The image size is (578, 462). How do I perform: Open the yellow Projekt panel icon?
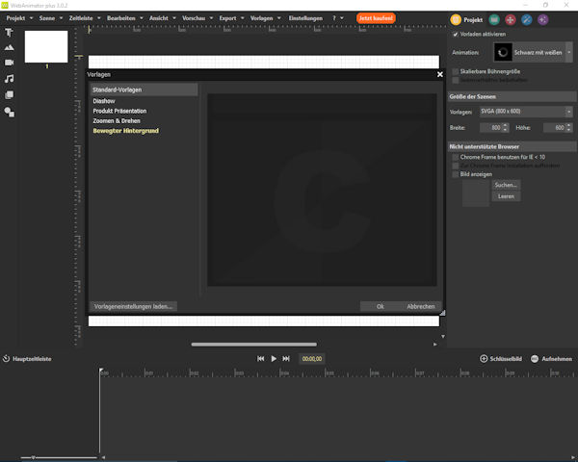point(456,19)
